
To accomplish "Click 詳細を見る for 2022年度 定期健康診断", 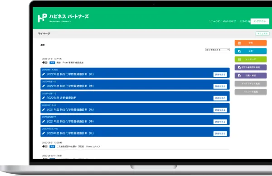I will coord(220,98).
